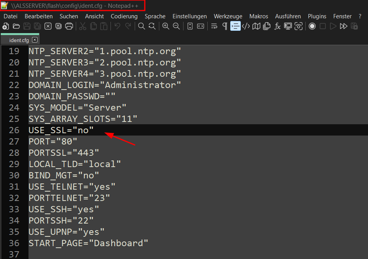Click line START_PAGE="Dashboard"

(x=88, y=243)
